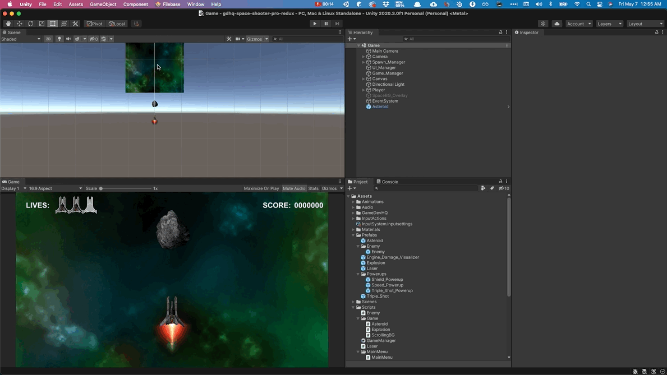Pause the game playback

(326, 24)
